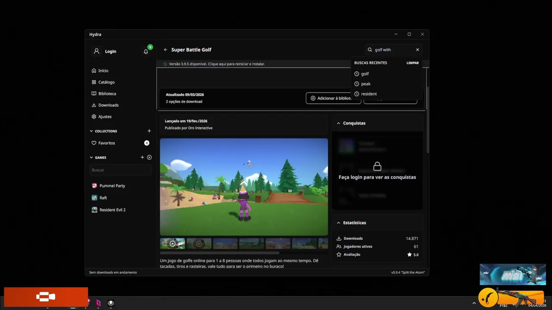Select the fifth screenshot thumbnail
Image resolution: width=552 pixels, height=310 pixels.
click(278, 244)
